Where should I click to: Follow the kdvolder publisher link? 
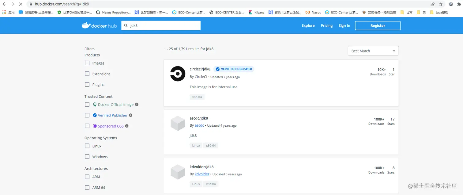(202, 174)
